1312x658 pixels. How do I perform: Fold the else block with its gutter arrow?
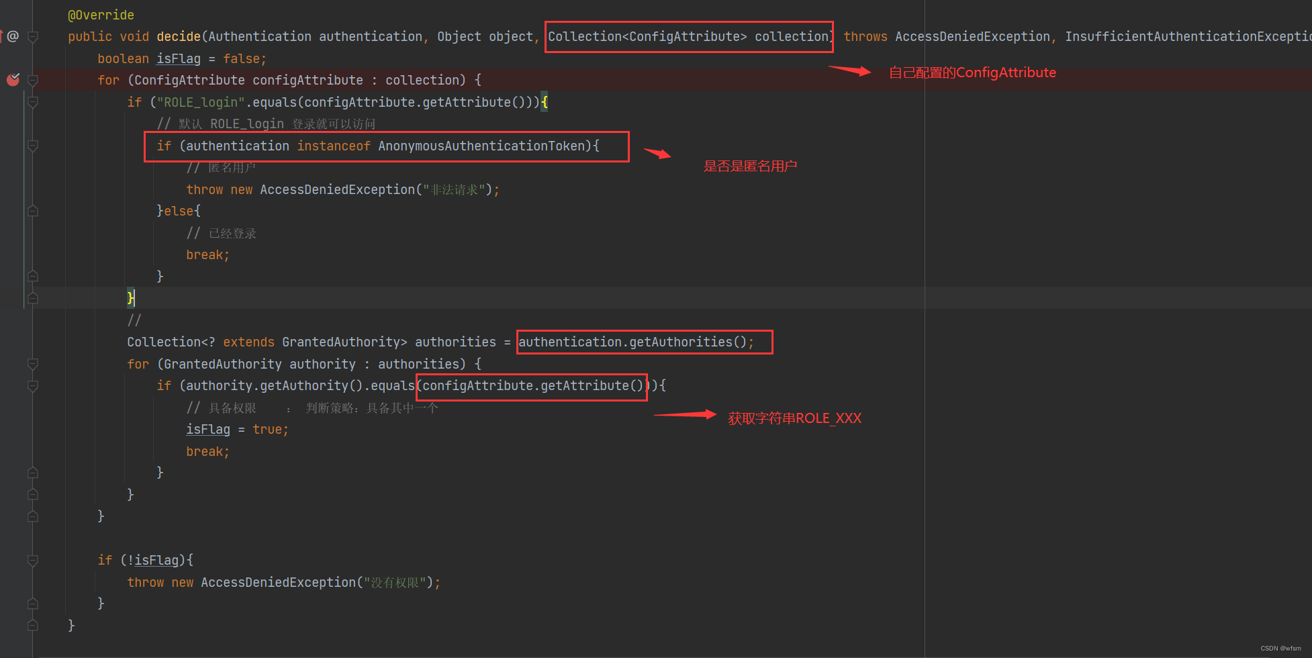[x=32, y=210]
